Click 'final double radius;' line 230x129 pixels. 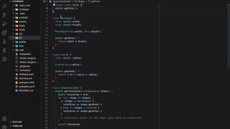click(x=68, y=58)
